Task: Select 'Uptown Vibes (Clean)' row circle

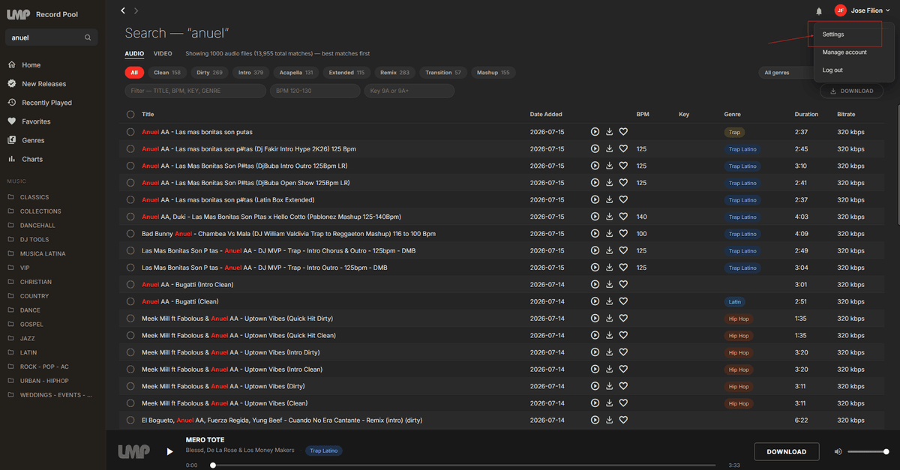Action: [x=130, y=403]
